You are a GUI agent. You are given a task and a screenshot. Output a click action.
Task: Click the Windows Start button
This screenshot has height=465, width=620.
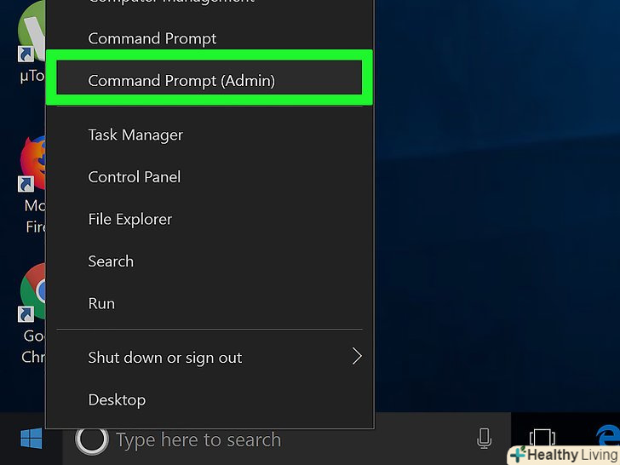[x=32, y=439]
